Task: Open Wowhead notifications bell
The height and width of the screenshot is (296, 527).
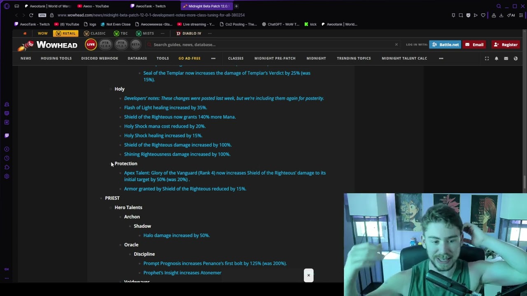Action: point(496,58)
